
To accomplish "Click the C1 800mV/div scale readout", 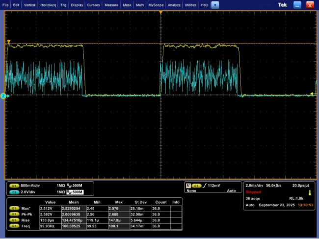I will point(30,186).
